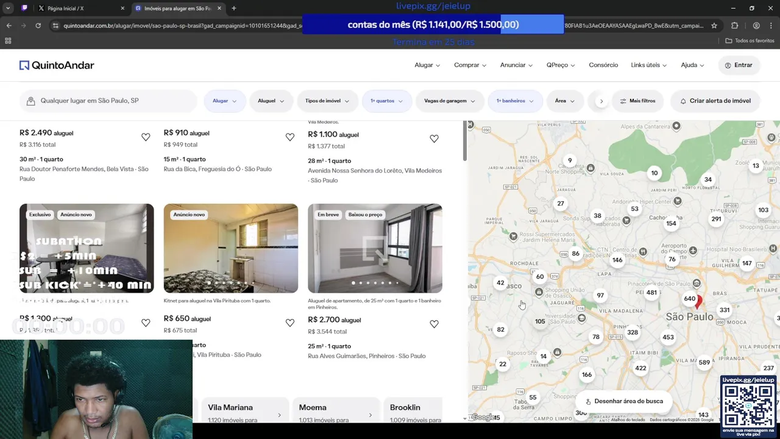Screen dimensions: 780x439
Task: Expand the Aluguel price filter dropdown
Action: [271, 101]
